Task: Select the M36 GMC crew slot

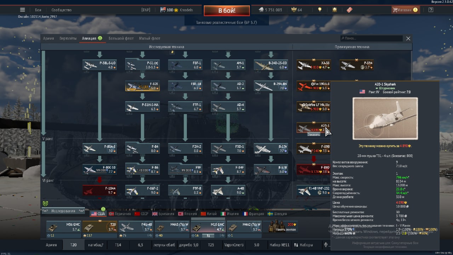Action: [64, 227]
